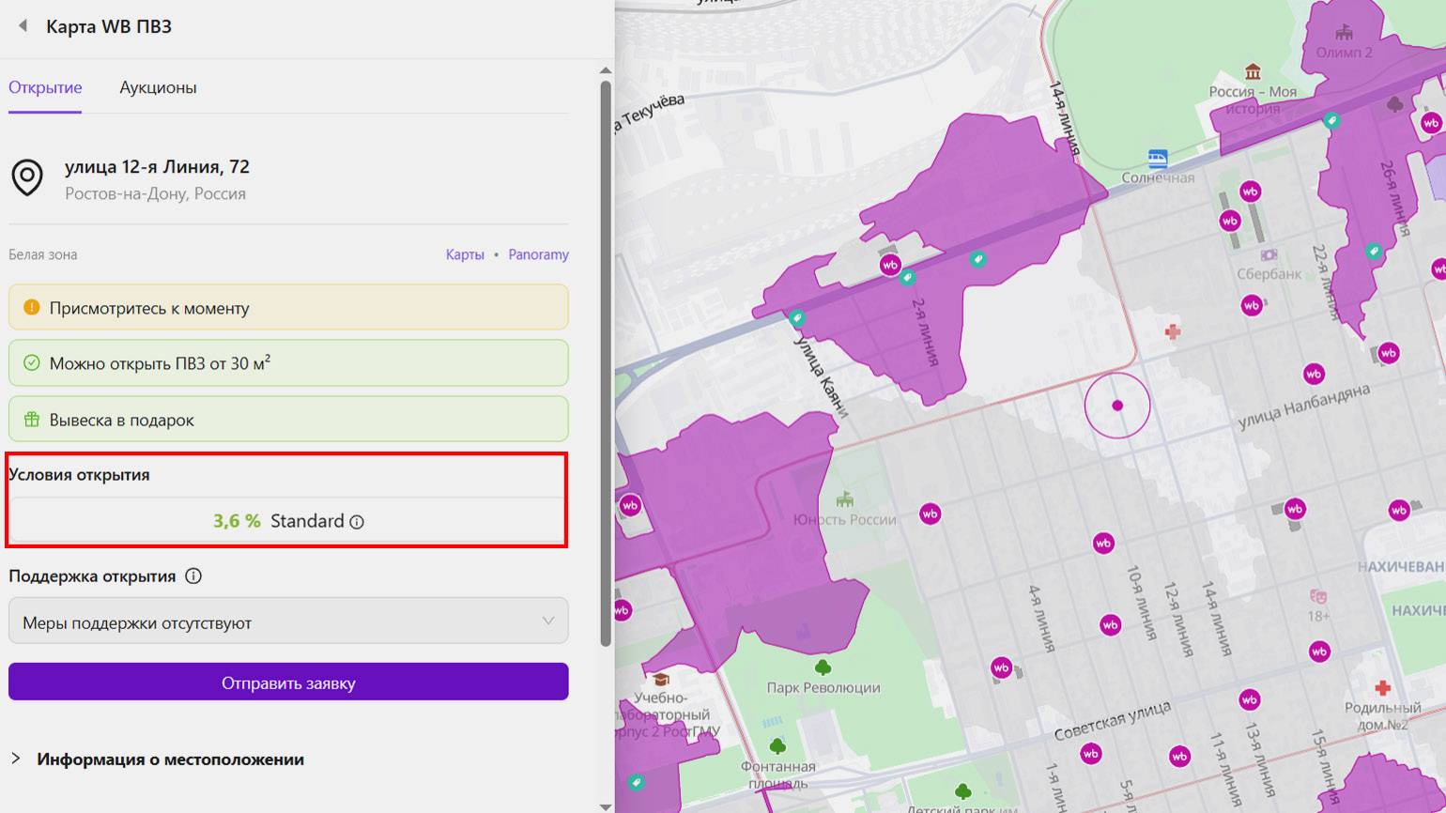Click the Учебно-лабораторный корпус graduation cap icon
This screenshot has height=813, width=1446.
661,679
